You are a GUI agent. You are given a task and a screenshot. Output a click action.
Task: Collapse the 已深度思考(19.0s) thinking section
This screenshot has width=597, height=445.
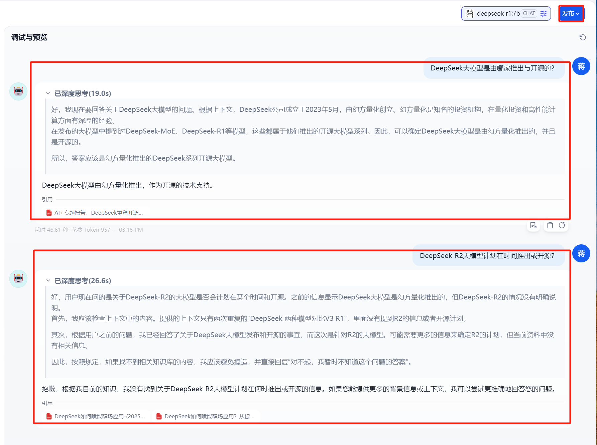point(48,93)
